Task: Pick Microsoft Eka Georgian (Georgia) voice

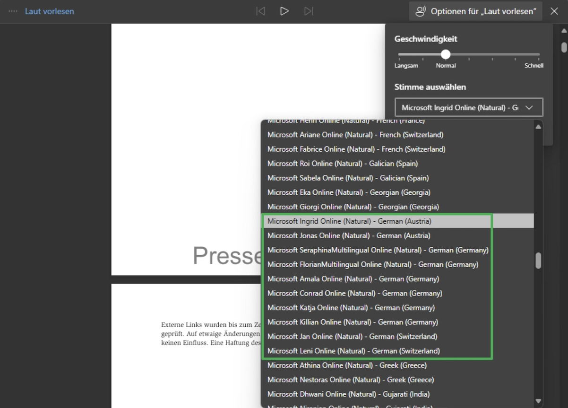Action: coord(397,192)
